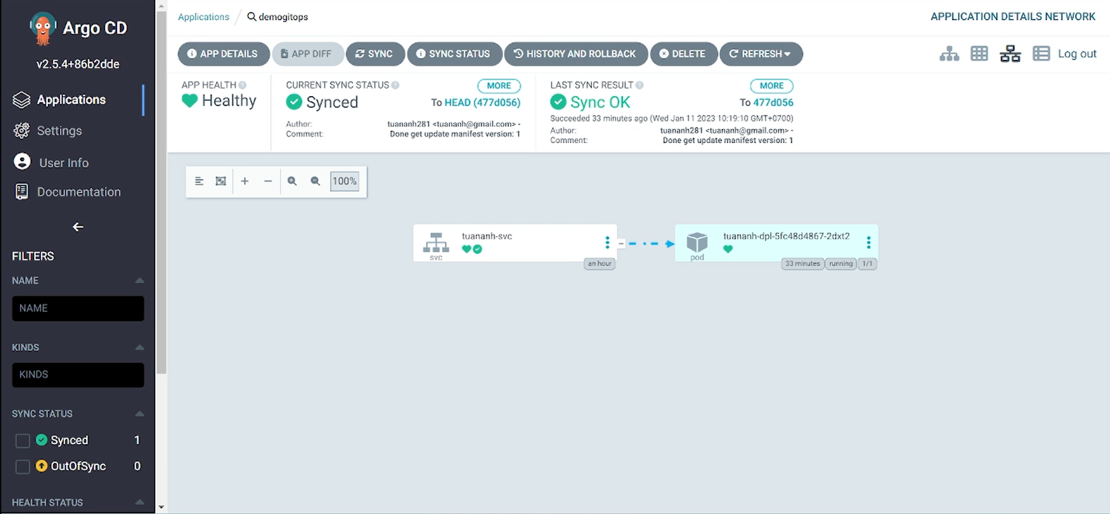Open the pod node kebab menu
The height and width of the screenshot is (514, 1110).
pos(868,243)
